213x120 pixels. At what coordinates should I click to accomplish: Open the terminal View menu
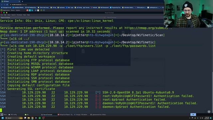pos(9,15)
